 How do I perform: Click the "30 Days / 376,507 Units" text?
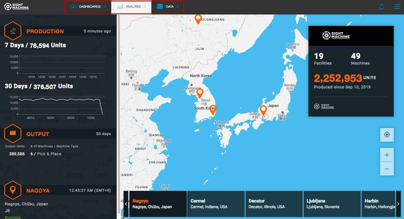click(x=39, y=86)
